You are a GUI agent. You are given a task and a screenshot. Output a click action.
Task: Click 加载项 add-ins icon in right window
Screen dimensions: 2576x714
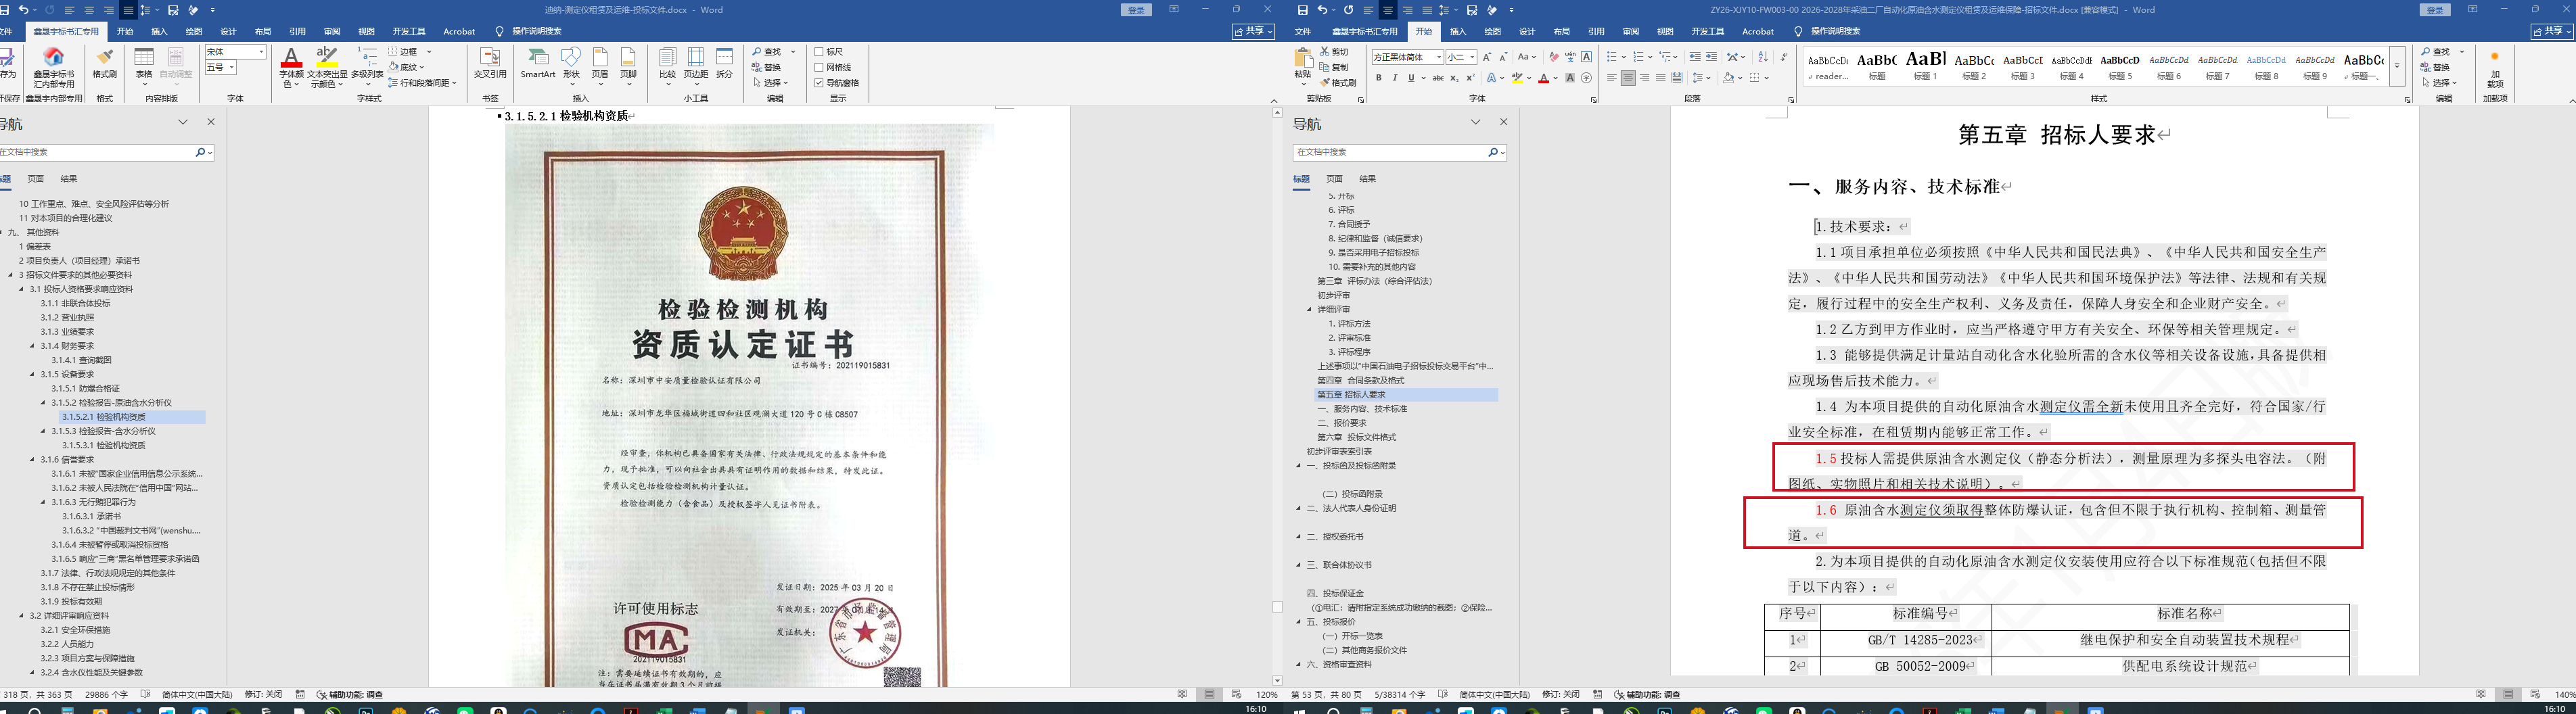[2495, 68]
